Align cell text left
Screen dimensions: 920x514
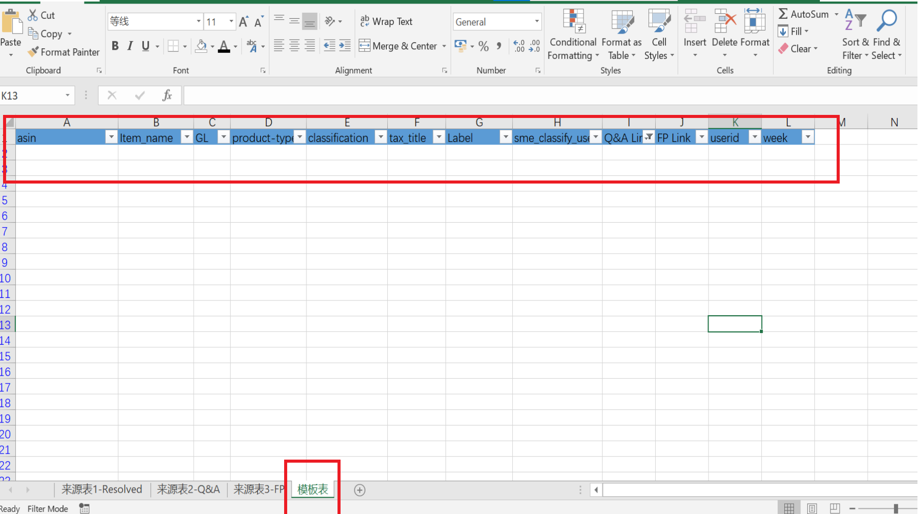tap(279, 46)
